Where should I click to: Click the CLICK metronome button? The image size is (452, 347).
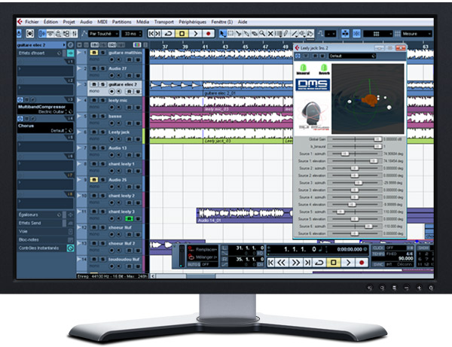(x=378, y=248)
